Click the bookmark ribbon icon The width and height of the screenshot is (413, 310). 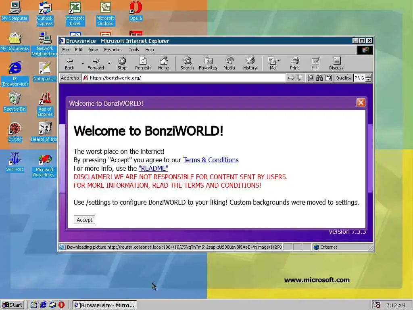300,78
